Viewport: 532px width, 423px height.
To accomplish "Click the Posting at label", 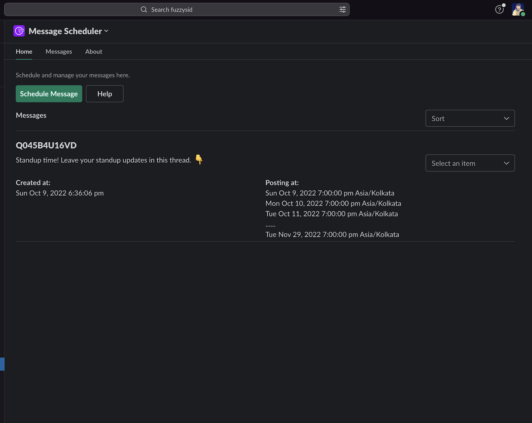I will tap(282, 183).
